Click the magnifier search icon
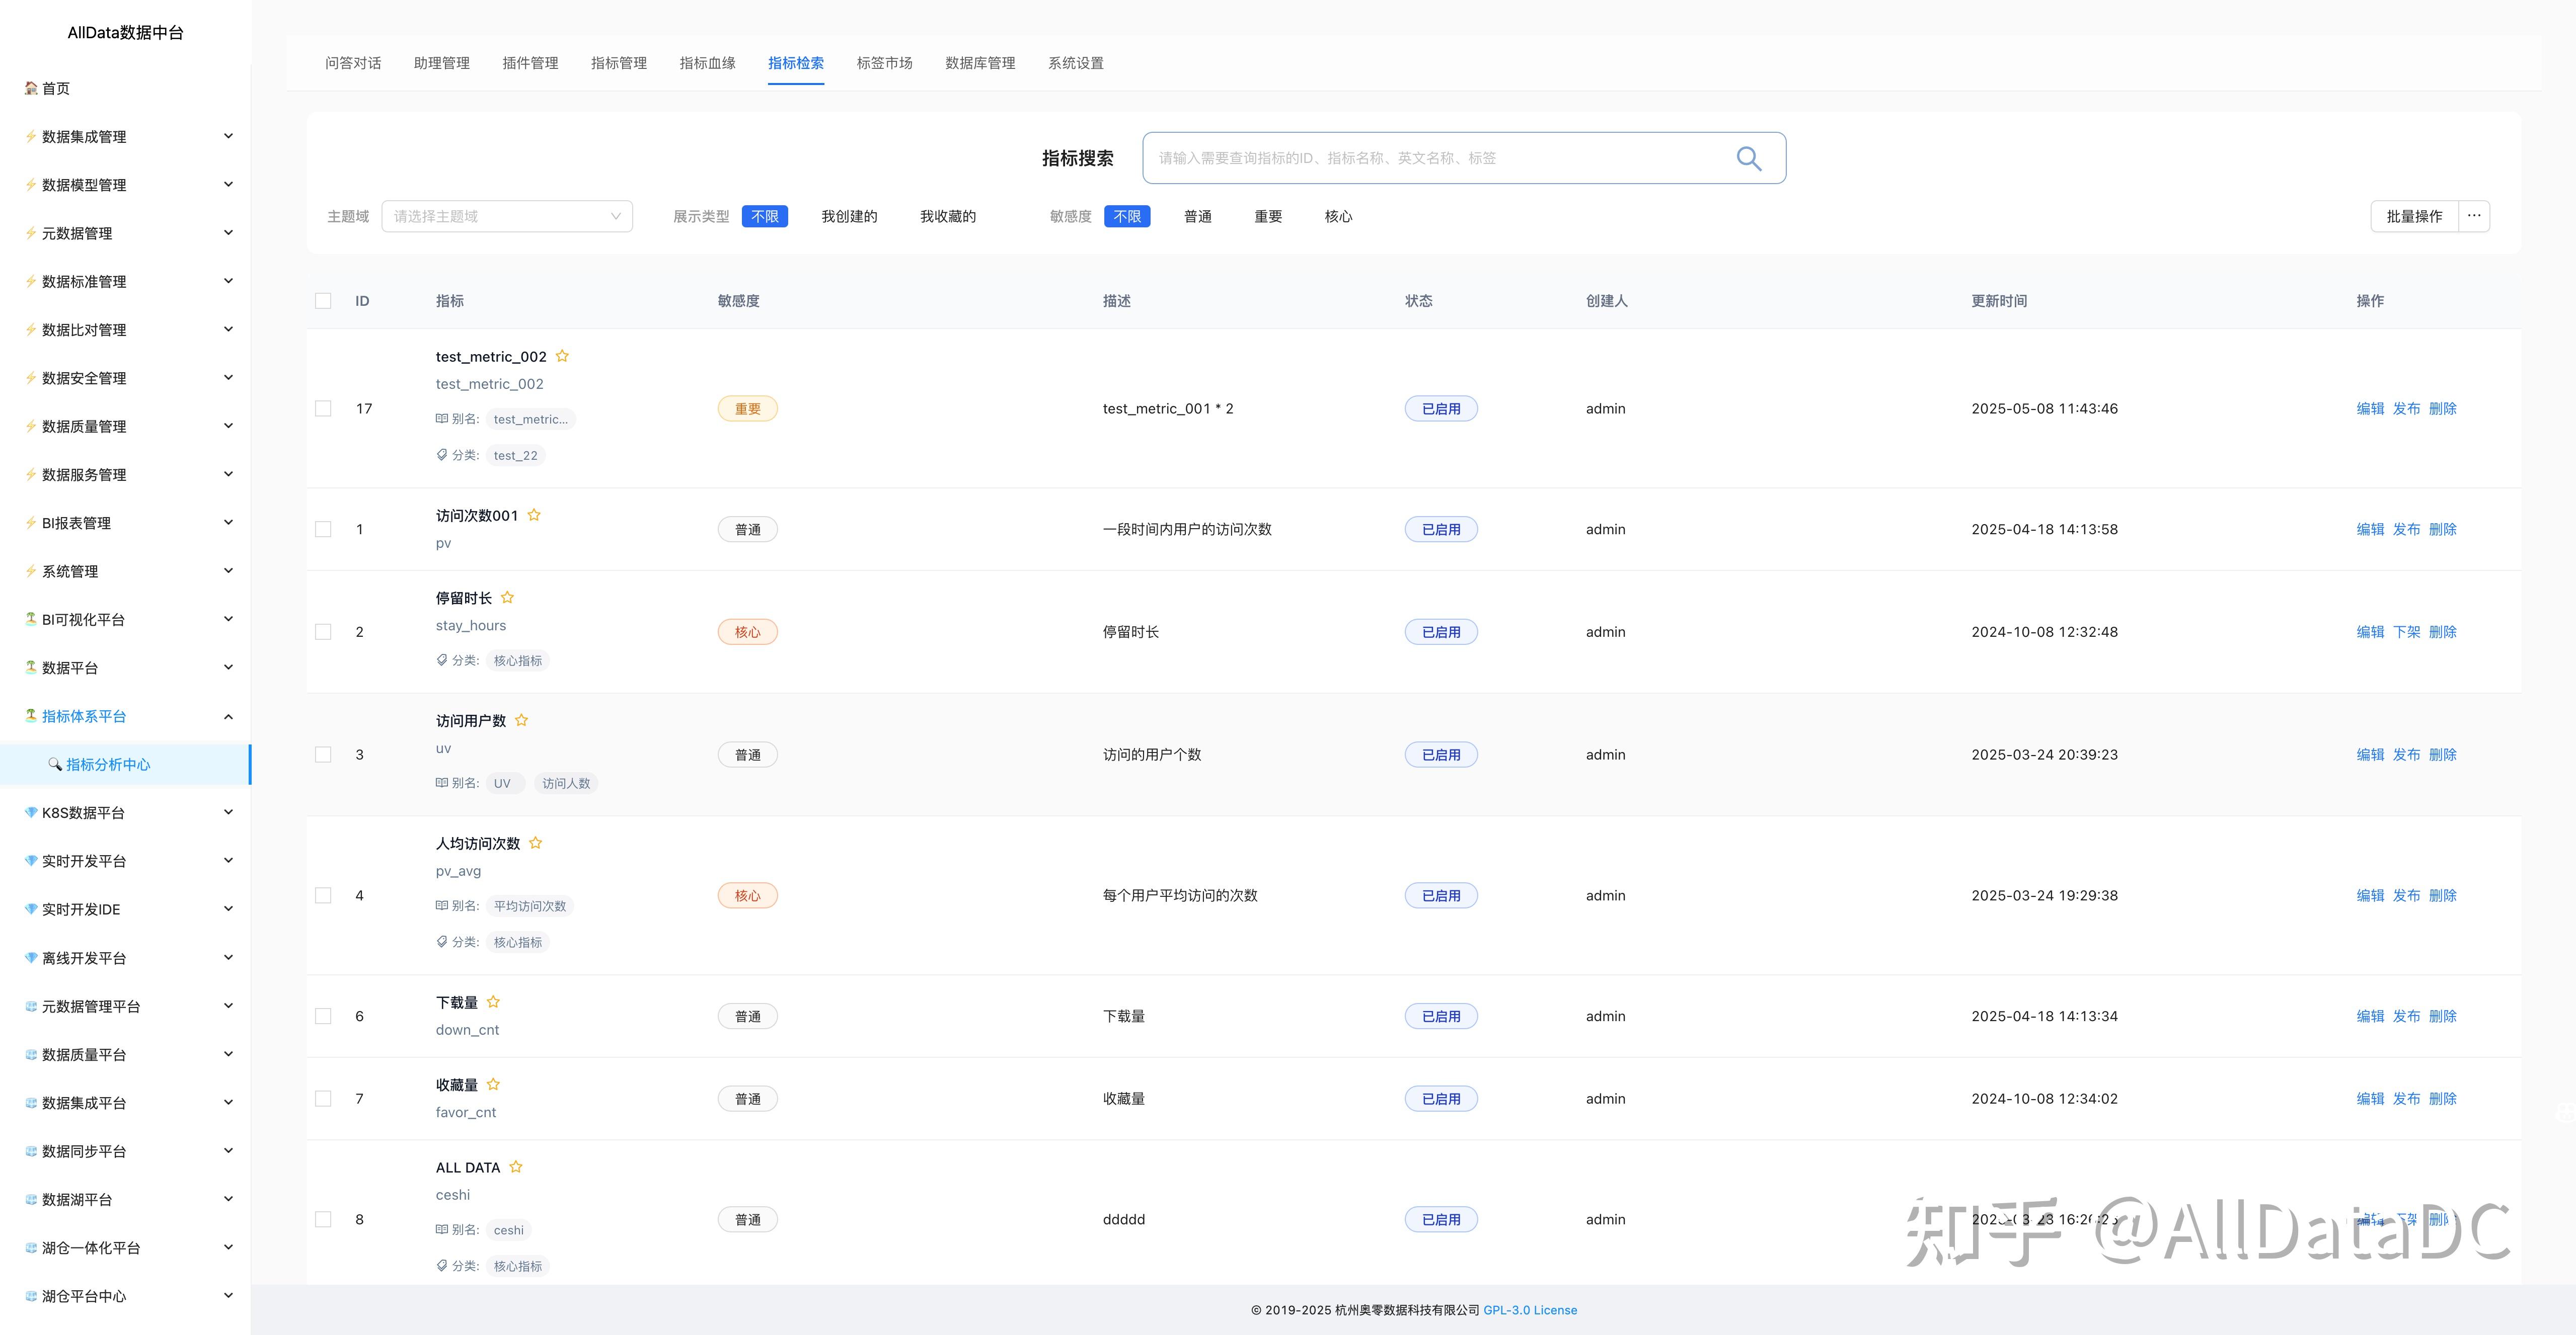Screen dimensions: 2576x1335 (1748, 158)
